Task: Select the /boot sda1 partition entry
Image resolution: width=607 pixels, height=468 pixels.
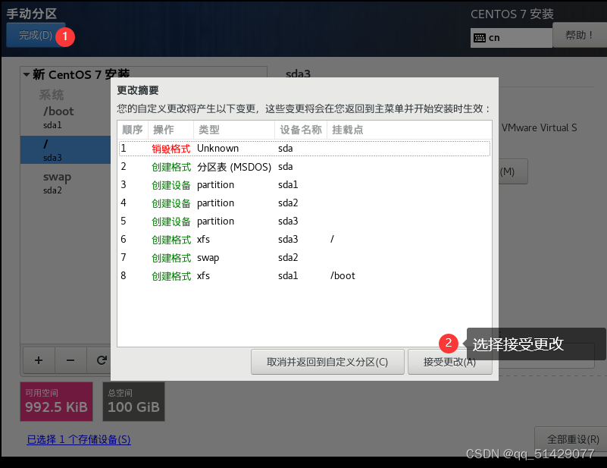Action: [65, 118]
